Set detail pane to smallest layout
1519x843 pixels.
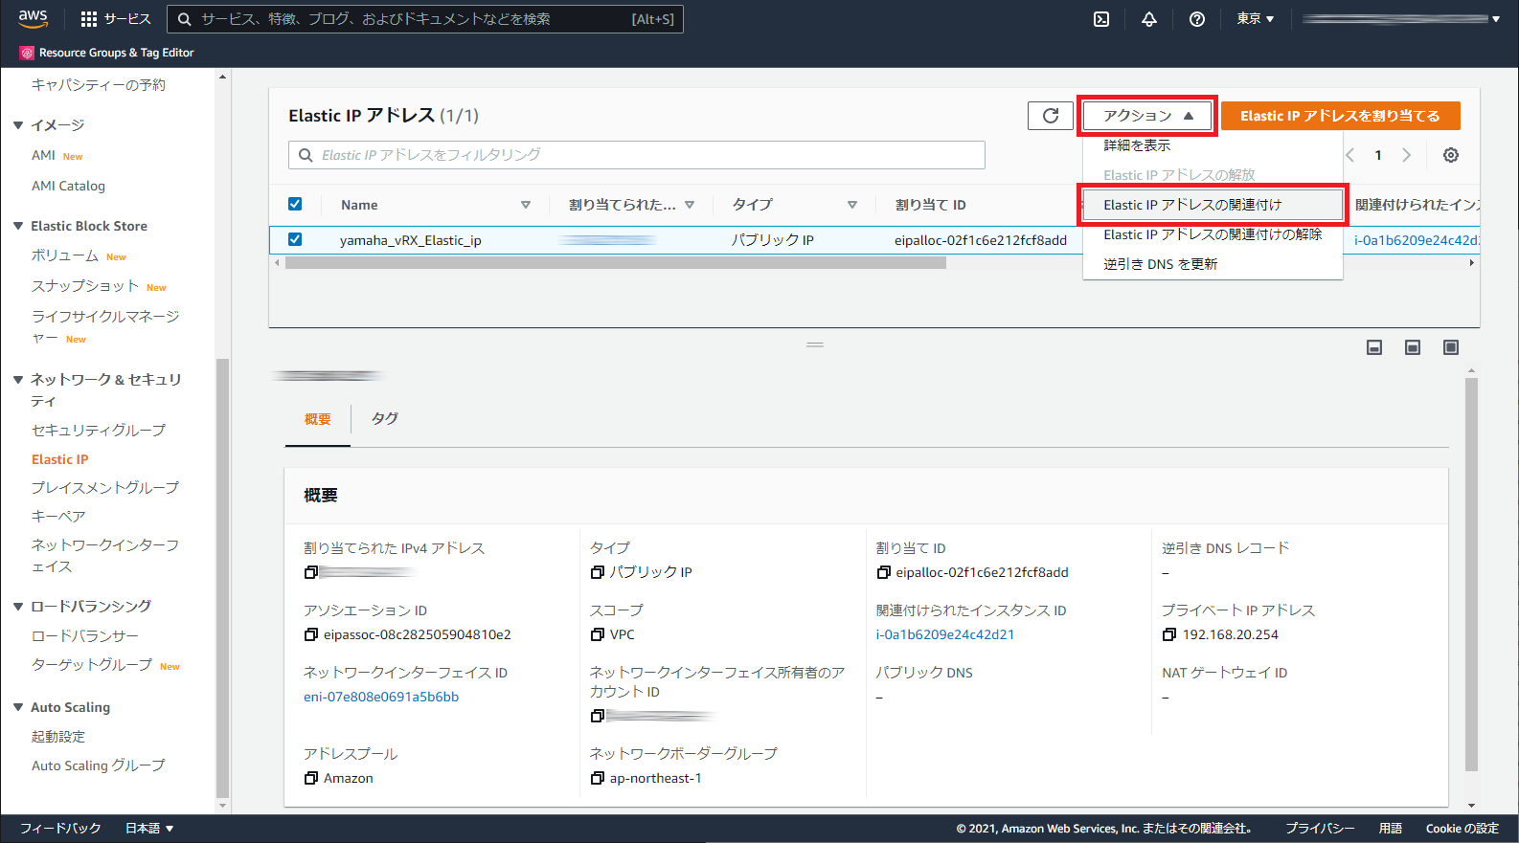[1374, 347]
